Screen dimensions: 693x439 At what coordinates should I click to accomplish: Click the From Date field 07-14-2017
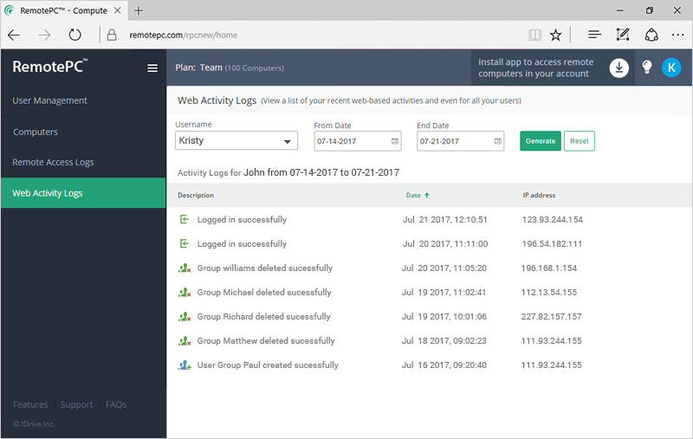coord(358,141)
